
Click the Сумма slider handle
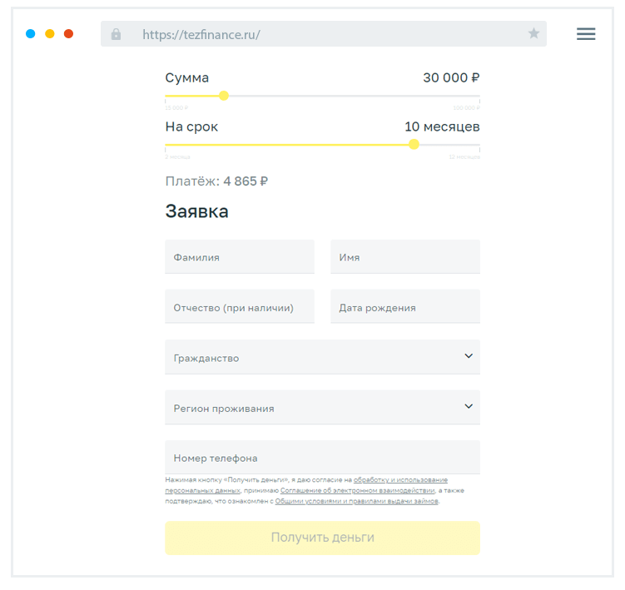click(x=223, y=96)
